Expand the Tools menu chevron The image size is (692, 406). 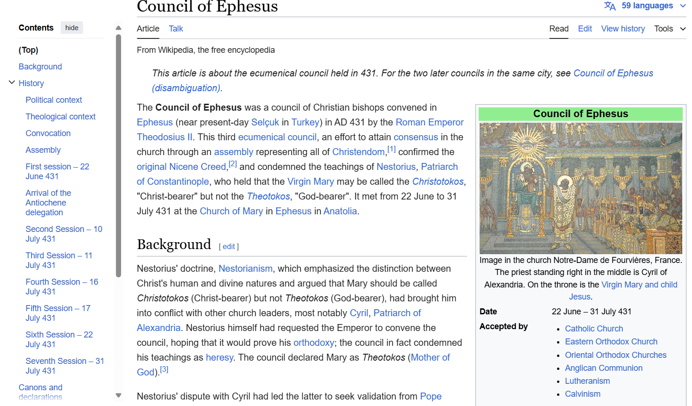[x=683, y=29]
